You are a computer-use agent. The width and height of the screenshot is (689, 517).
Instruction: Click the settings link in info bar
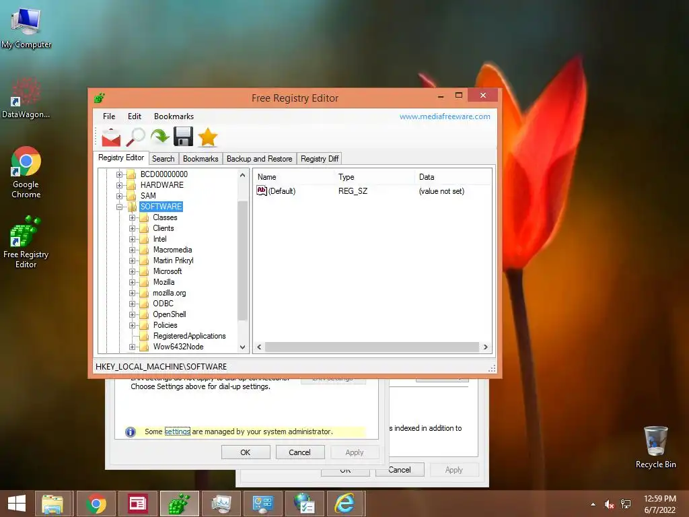point(177,432)
